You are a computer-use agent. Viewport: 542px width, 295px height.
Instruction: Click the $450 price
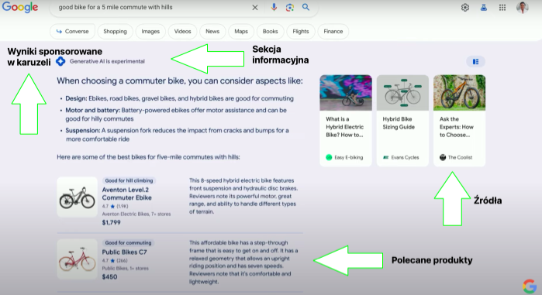(x=109, y=276)
